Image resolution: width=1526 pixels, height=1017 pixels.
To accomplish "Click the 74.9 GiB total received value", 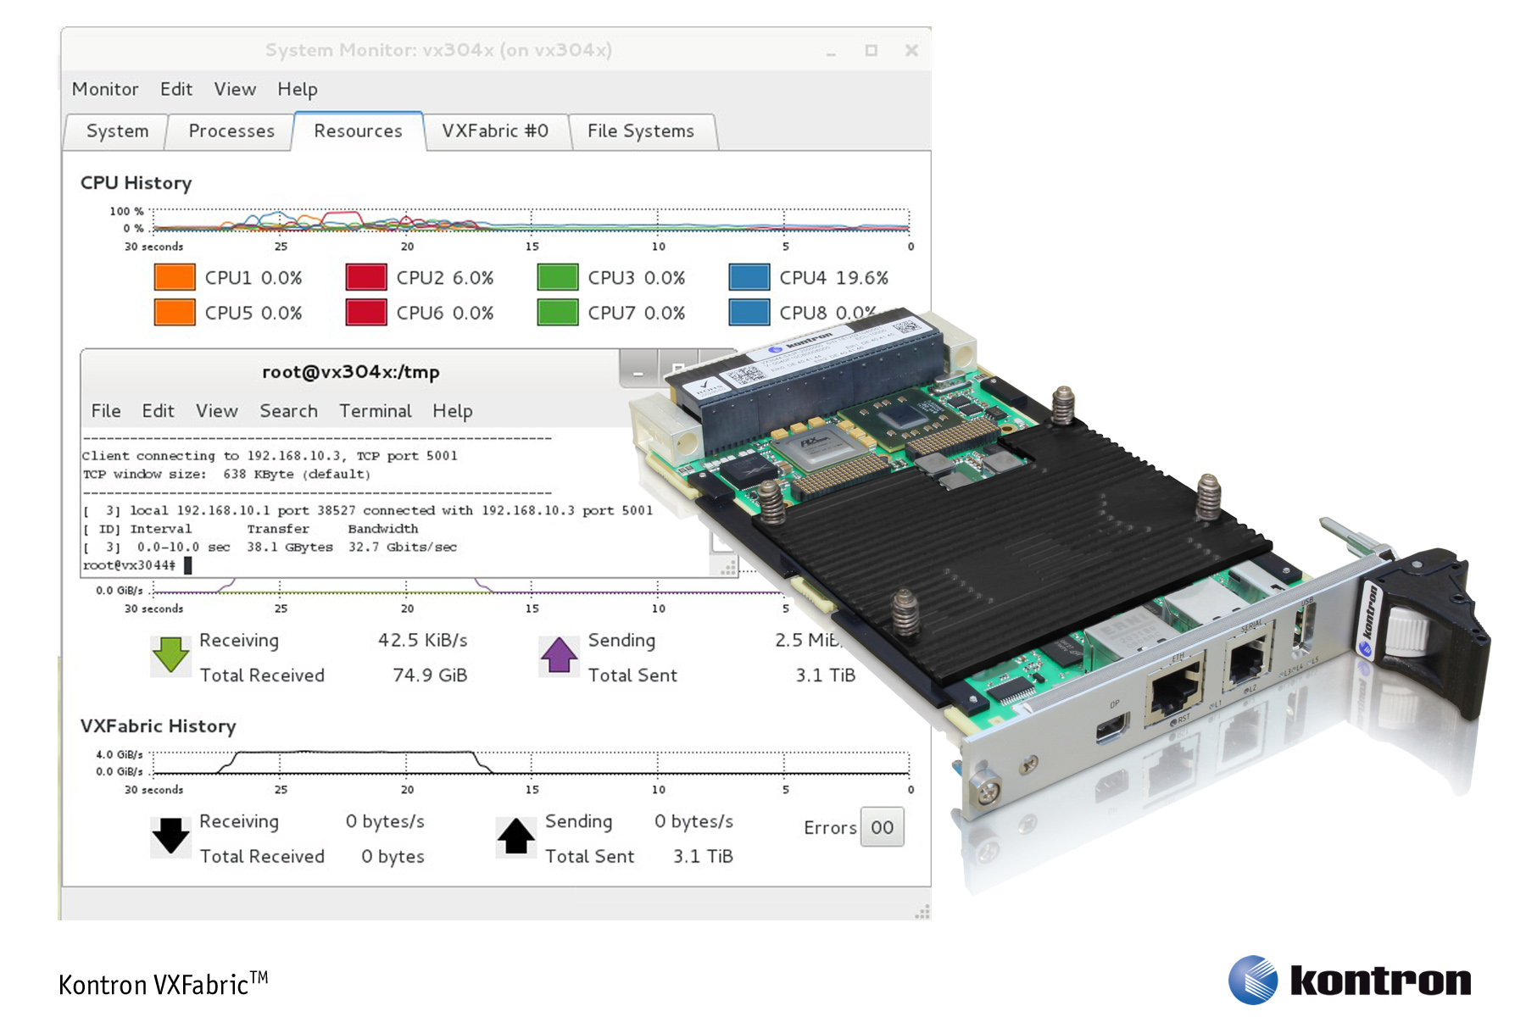I will pos(430,675).
